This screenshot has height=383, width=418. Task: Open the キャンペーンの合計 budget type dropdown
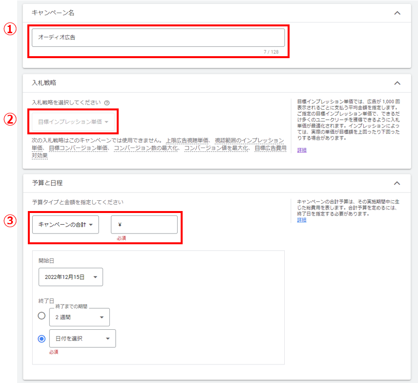point(65,225)
